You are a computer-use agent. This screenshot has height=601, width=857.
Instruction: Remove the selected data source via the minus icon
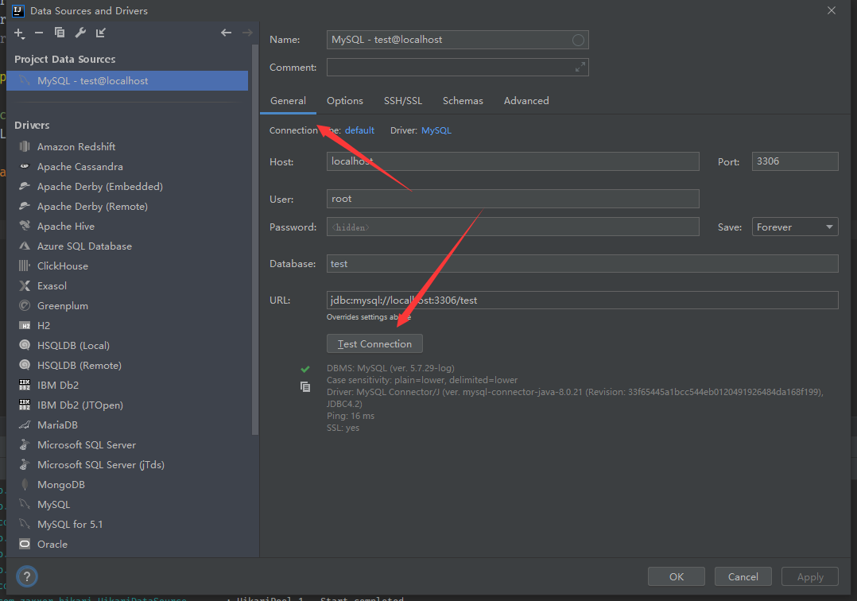[x=39, y=33]
